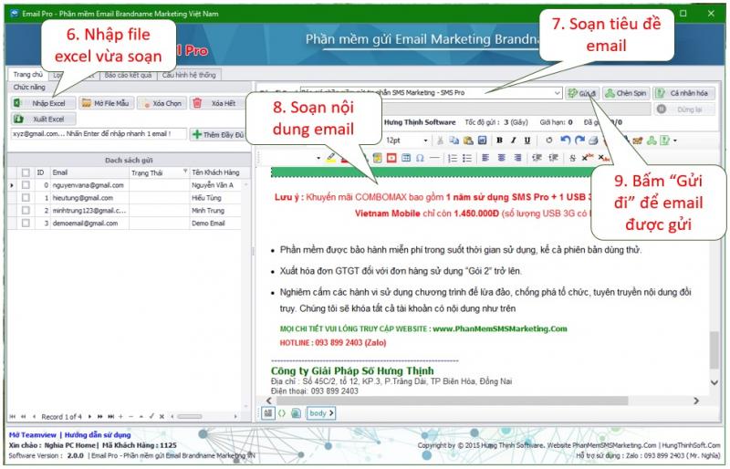Viewport: 730px width, 469px height.
Task: Click the decrease indent icon
Action: click(537, 158)
